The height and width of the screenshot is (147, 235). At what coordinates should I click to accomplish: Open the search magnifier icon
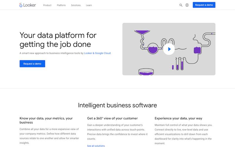[181, 5]
